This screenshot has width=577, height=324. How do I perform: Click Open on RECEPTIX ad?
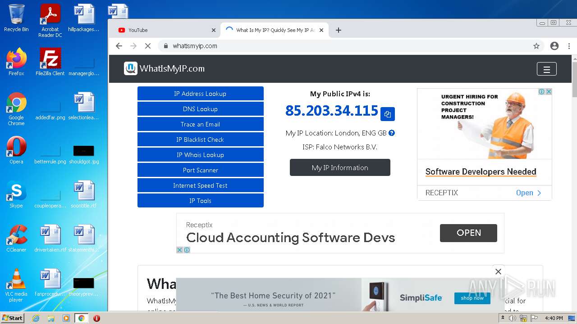pos(528,193)
